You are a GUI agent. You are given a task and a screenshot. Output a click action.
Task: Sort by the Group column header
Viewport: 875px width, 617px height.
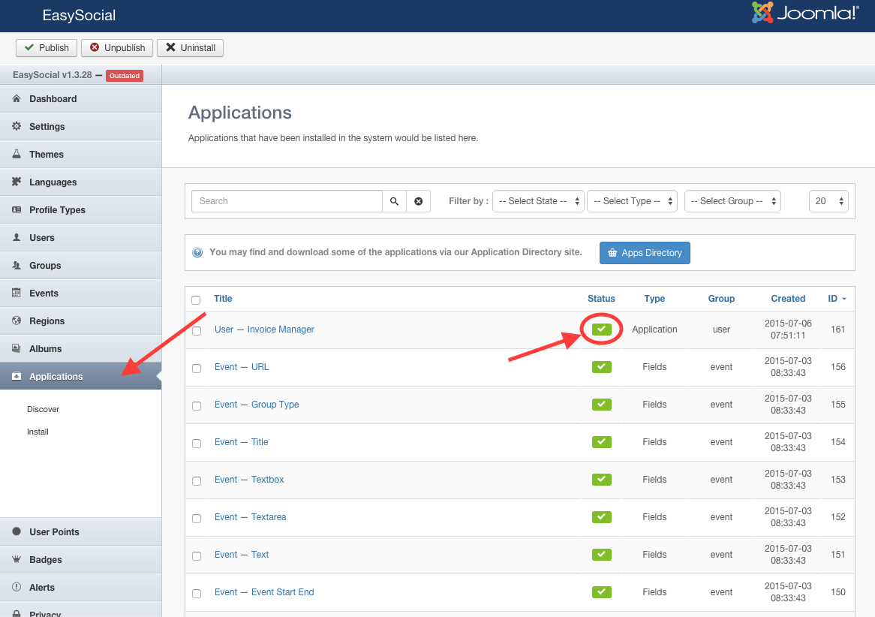click(721, 299)
